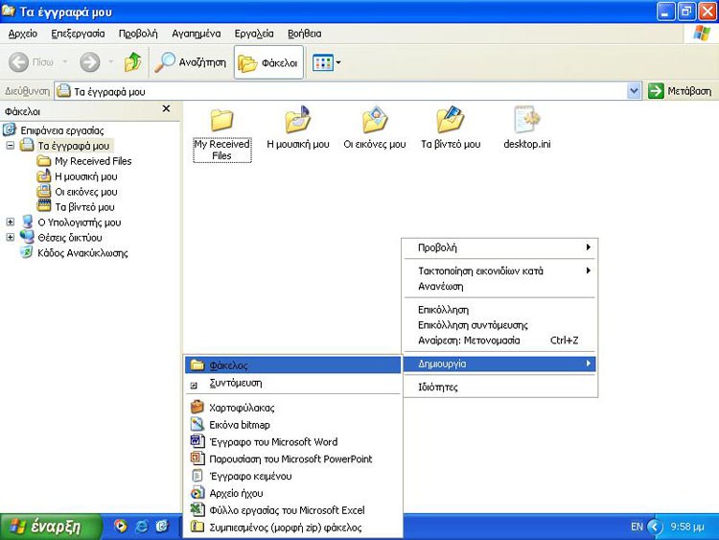Open the Η μουσική μου folder icon

(x=297, y=122)
